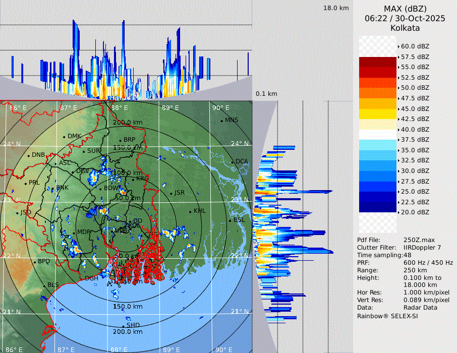Select the BLS coastal station marker
This screenshot has height=353, width=457.
pyautogui.click(x=44, y=285)
